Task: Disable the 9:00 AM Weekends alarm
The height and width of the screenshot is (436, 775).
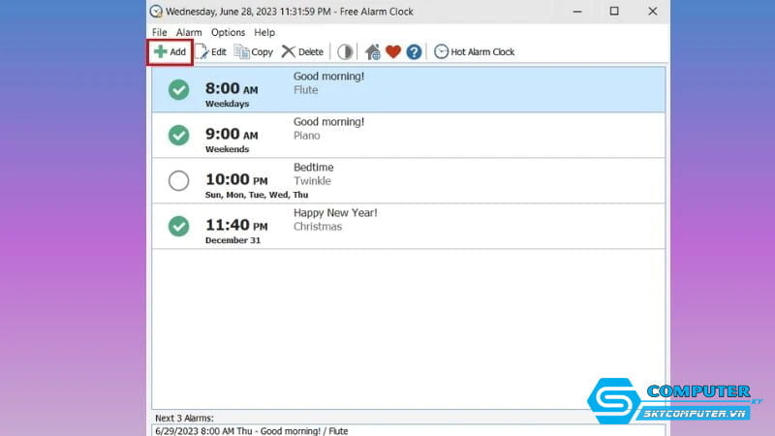Action: pos(178,135)
